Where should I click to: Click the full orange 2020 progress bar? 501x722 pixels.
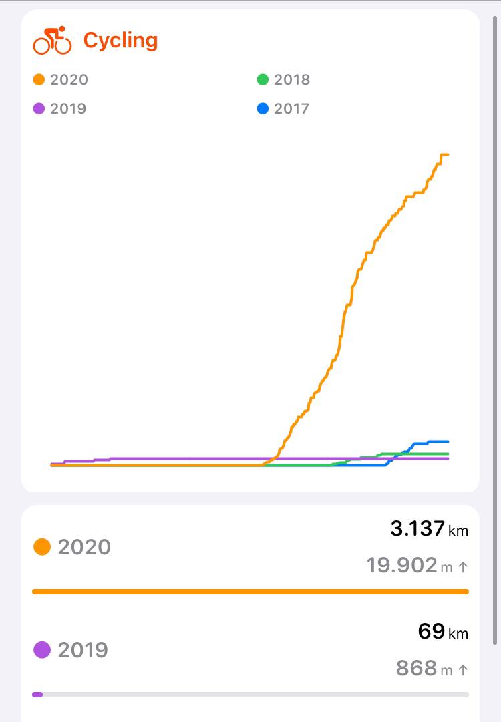coord(251,592)
